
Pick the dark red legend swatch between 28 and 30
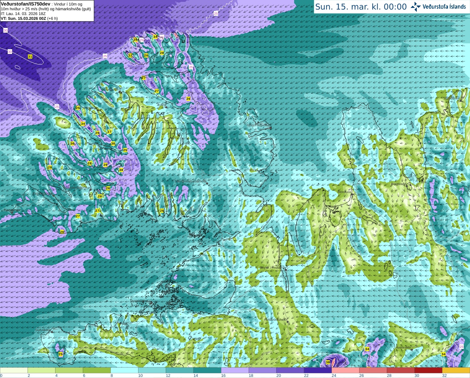point(401,370)
